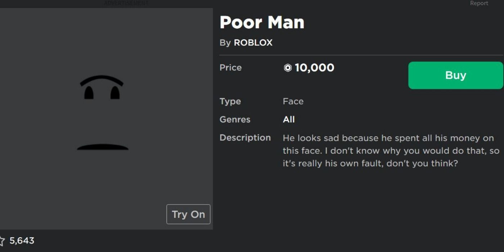Image resolution: width=504 pixels, height=252 pixels.
Task: Click the Genres label
Action: pyautogui.click(x=235, y=120)
